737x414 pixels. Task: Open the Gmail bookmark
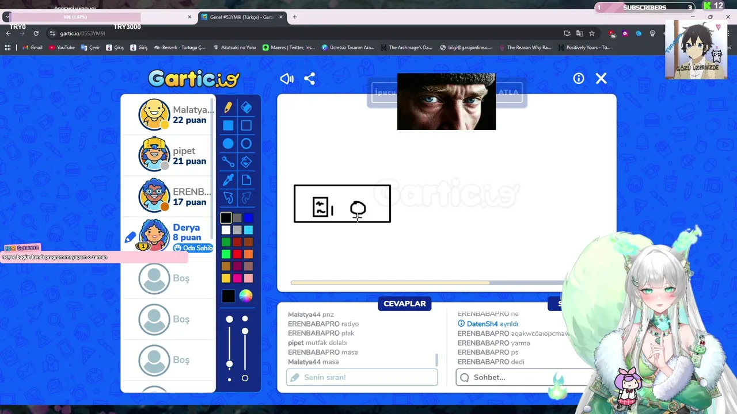tap(32, 48)
